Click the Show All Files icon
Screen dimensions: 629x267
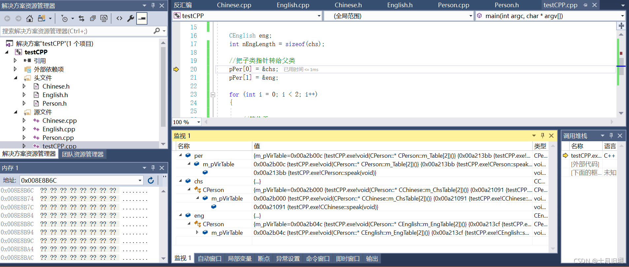104,18
